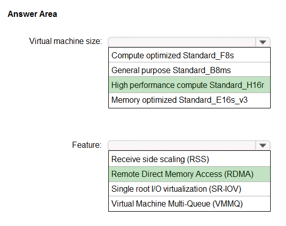This screenshot has width=286, height=226.
Task: Choose the Standard_F8s VM size
Action: (x=189, y=55)
